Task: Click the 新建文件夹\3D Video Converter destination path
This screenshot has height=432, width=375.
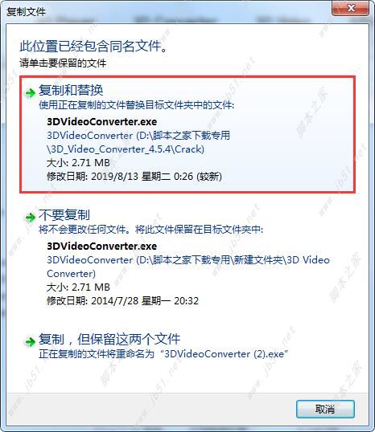Action: coord(188,267)
